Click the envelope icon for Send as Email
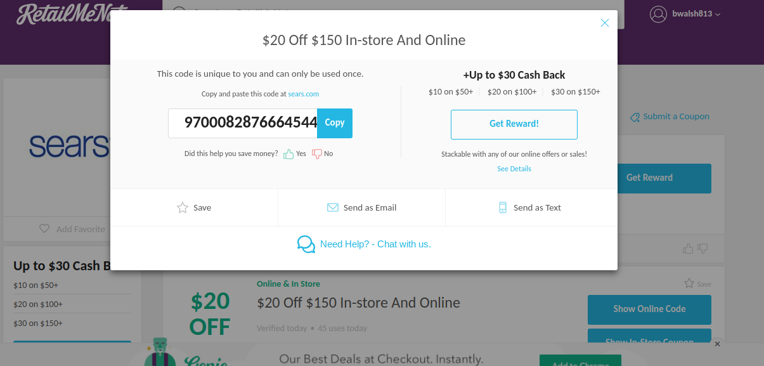 tap(332, 207)
